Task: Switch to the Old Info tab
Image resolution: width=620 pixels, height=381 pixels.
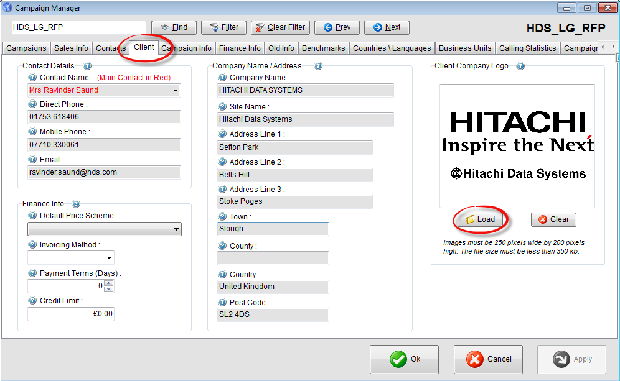Action: pos(281,48)
